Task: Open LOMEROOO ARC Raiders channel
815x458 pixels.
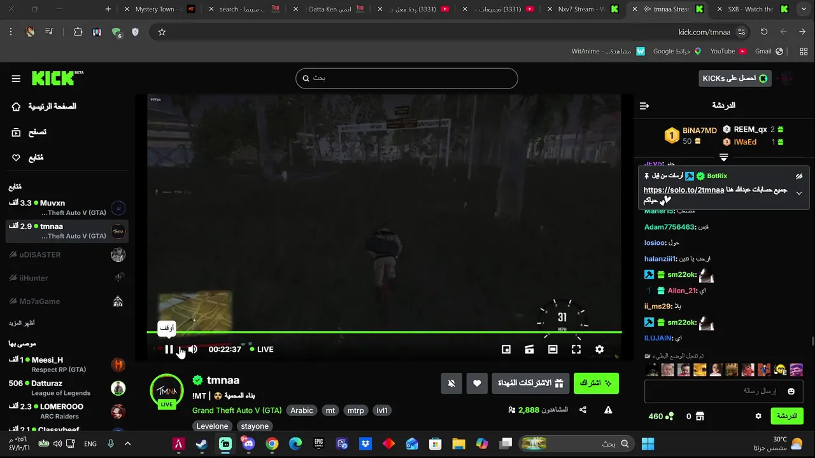Action: point(67,412)
